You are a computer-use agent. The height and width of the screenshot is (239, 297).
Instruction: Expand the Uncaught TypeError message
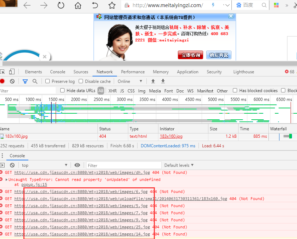(x=7, y=180)
